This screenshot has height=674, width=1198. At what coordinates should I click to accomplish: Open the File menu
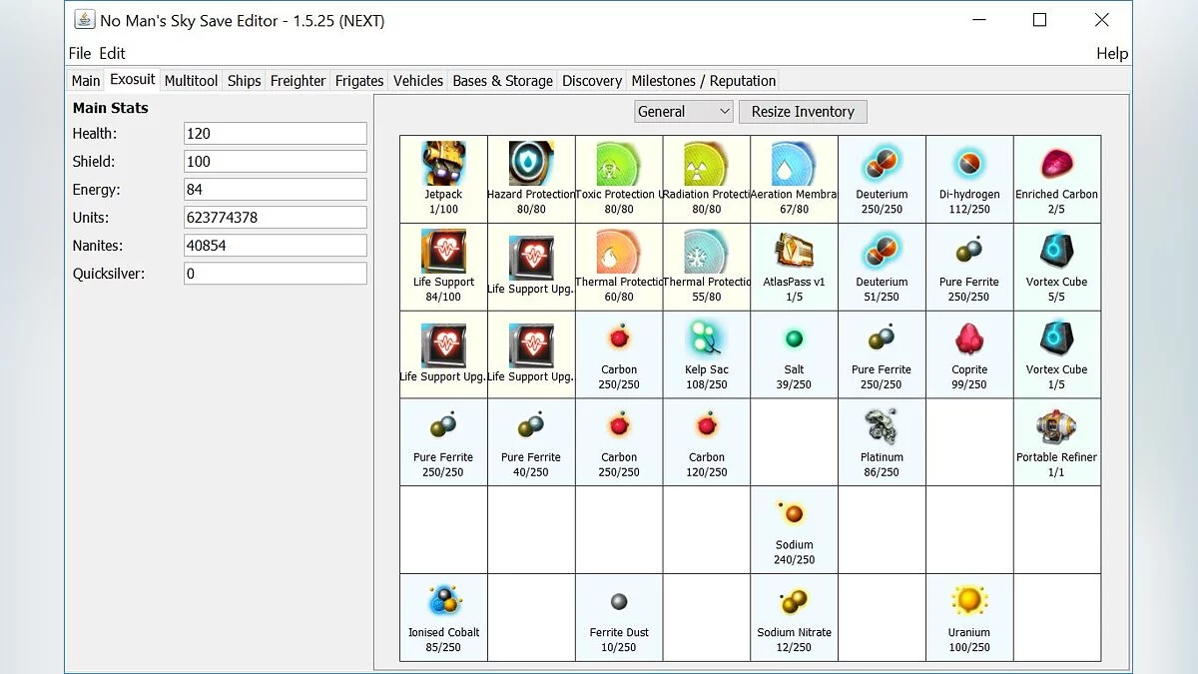click(x=80, y=53)
